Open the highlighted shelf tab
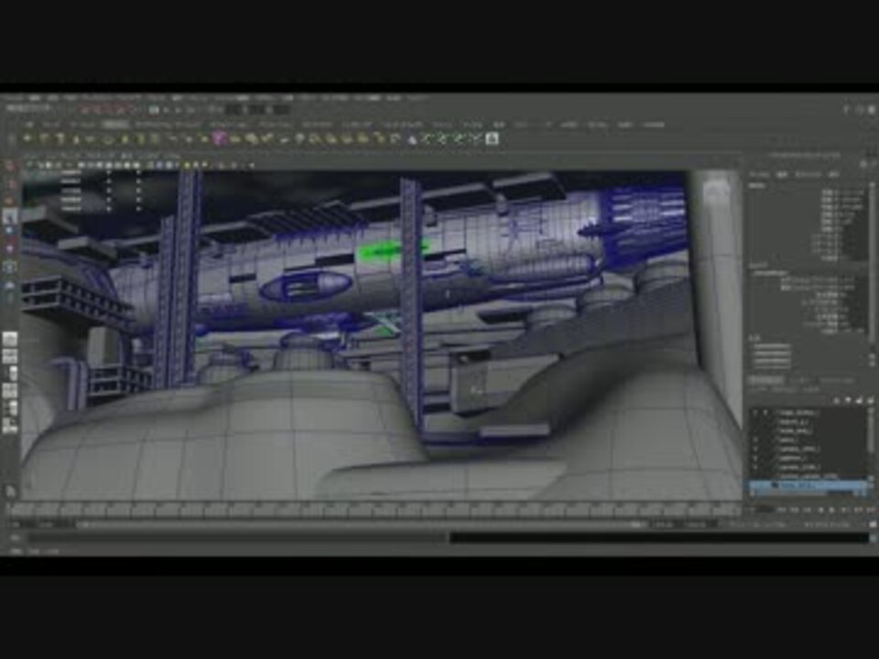 click(x=115, y=124)
